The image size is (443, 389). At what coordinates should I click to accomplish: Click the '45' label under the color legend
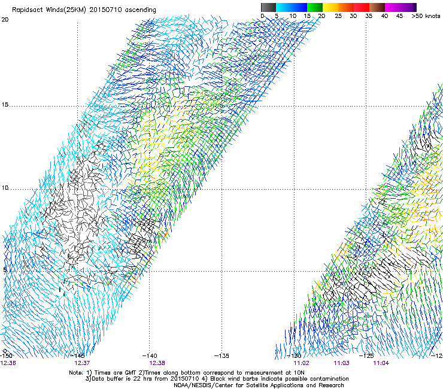[x=399, y=16]
